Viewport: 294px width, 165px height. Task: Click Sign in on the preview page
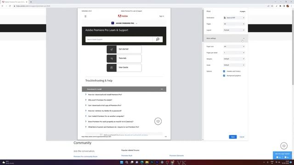(x=162, y=16)
